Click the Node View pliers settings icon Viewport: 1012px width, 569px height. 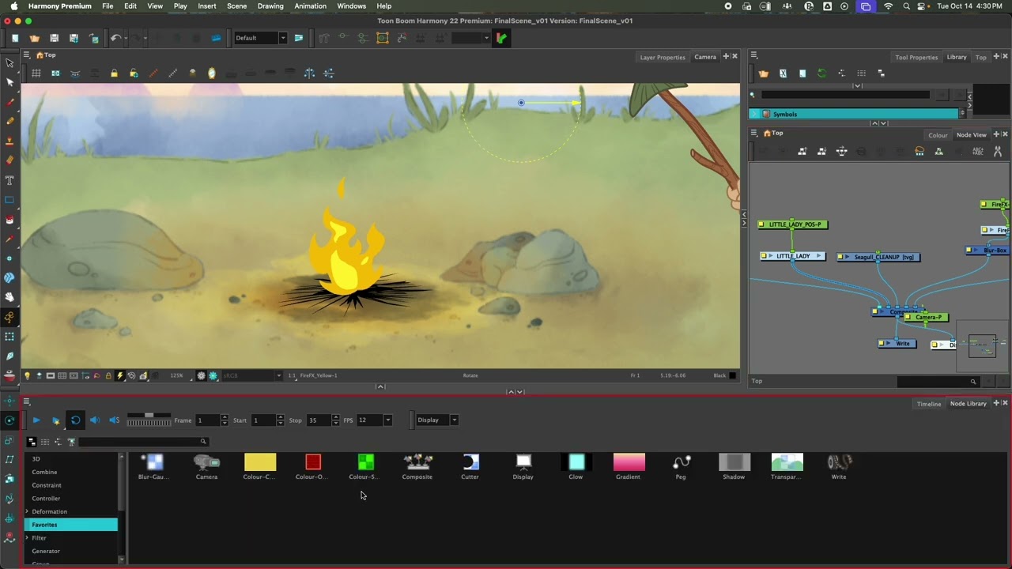tap(997, 151)
